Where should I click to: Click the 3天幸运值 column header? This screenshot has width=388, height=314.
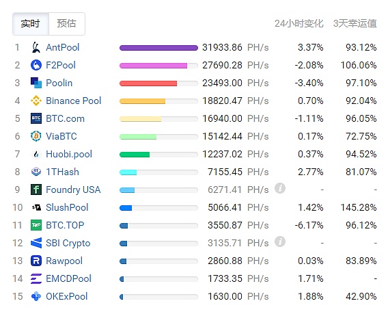pyautogui.click(x=355, y=23)
